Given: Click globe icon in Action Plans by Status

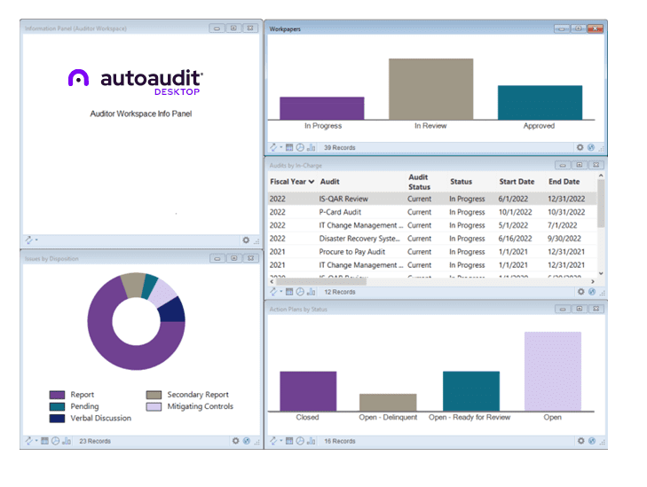Looking at the screenshot, I should tap(592, 441).
